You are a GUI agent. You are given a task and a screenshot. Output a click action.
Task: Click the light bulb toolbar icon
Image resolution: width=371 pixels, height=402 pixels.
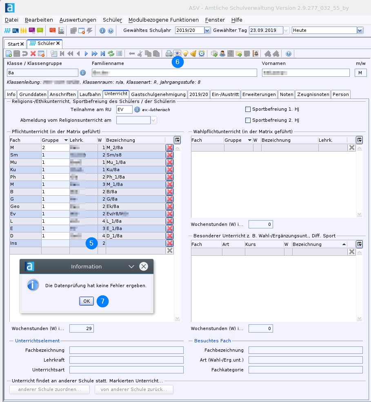[185, 54]
